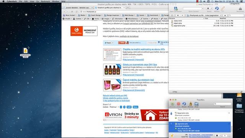The width and height of the screenshot is (245, 138).
Task: Select highlighted pagination.php transfer row
Action: pyautogui.click(x=200, y=127)
